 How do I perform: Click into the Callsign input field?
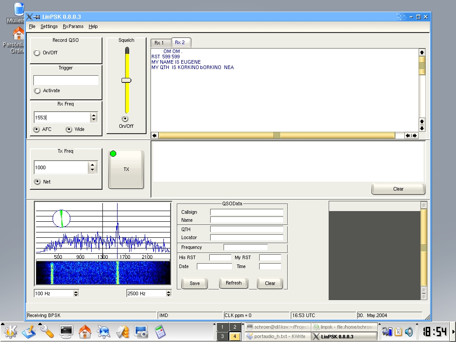pos(246,212)
